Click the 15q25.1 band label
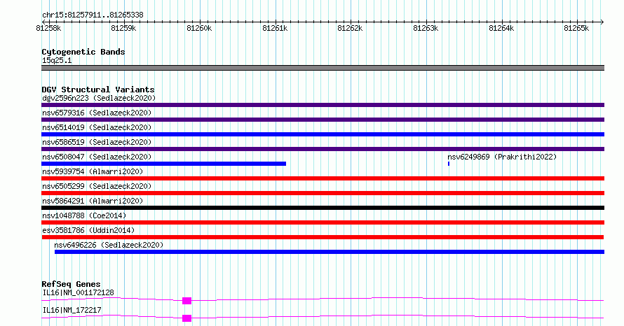 coord(57,60)
